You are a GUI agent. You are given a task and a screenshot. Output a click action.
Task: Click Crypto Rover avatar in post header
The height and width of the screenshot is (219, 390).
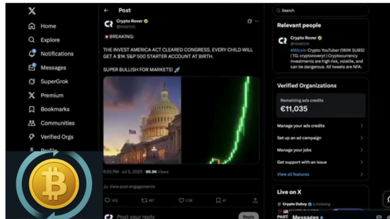(109, 24)
